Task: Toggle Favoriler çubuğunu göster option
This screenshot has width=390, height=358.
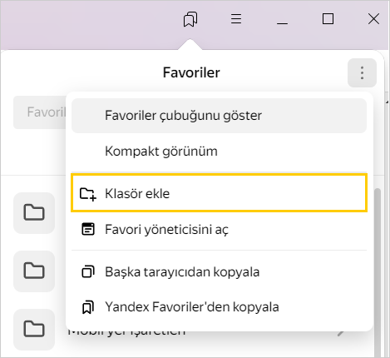Action: tap(219, 116)
